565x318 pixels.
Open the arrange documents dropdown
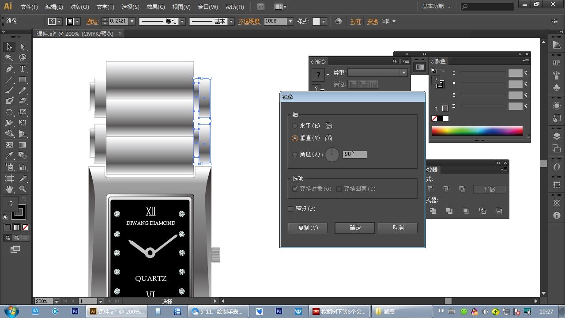(280, 7)
